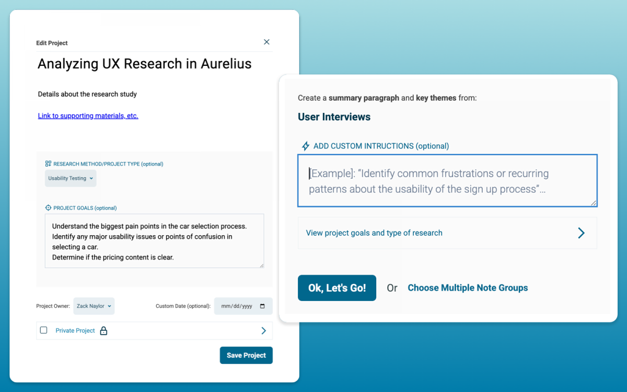Click inside the custom instructions text box
Screen dimensions: 627x392
(x=447, y=181)
